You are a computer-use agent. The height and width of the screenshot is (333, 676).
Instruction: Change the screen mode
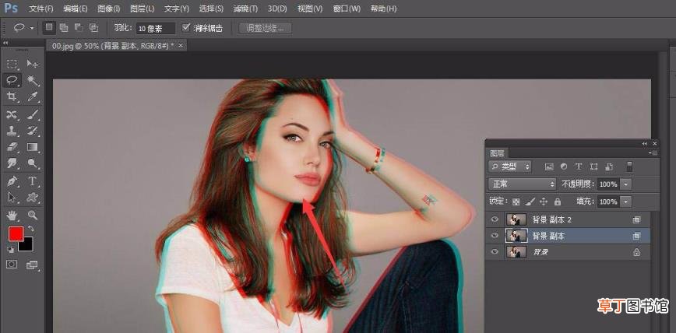[33, 265]
